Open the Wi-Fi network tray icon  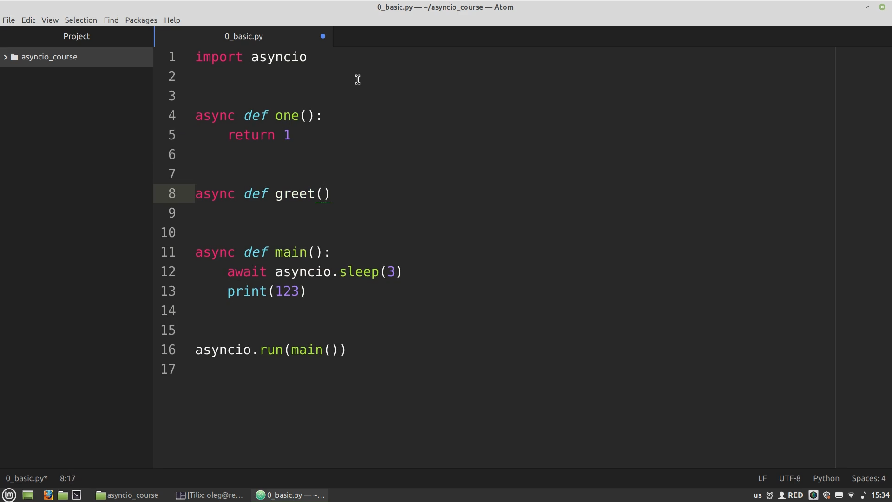click(851, 495)
